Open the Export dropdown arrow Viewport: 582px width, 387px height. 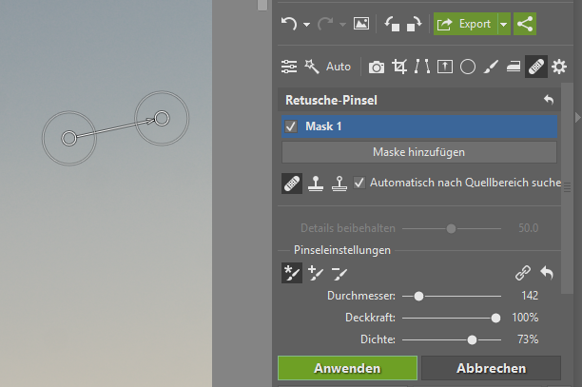504,24
